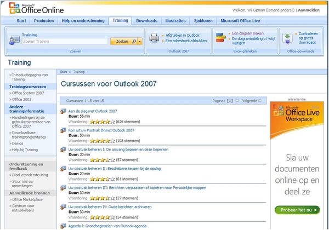The width and height of the screenshot is (329, 230).
Task: Select the Microsoft Office Live tab
Action: tap(241, 21)
